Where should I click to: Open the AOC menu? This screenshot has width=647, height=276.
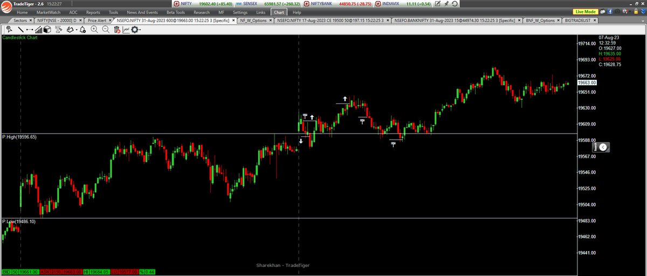pyautogui.click(x=73, y=12)
